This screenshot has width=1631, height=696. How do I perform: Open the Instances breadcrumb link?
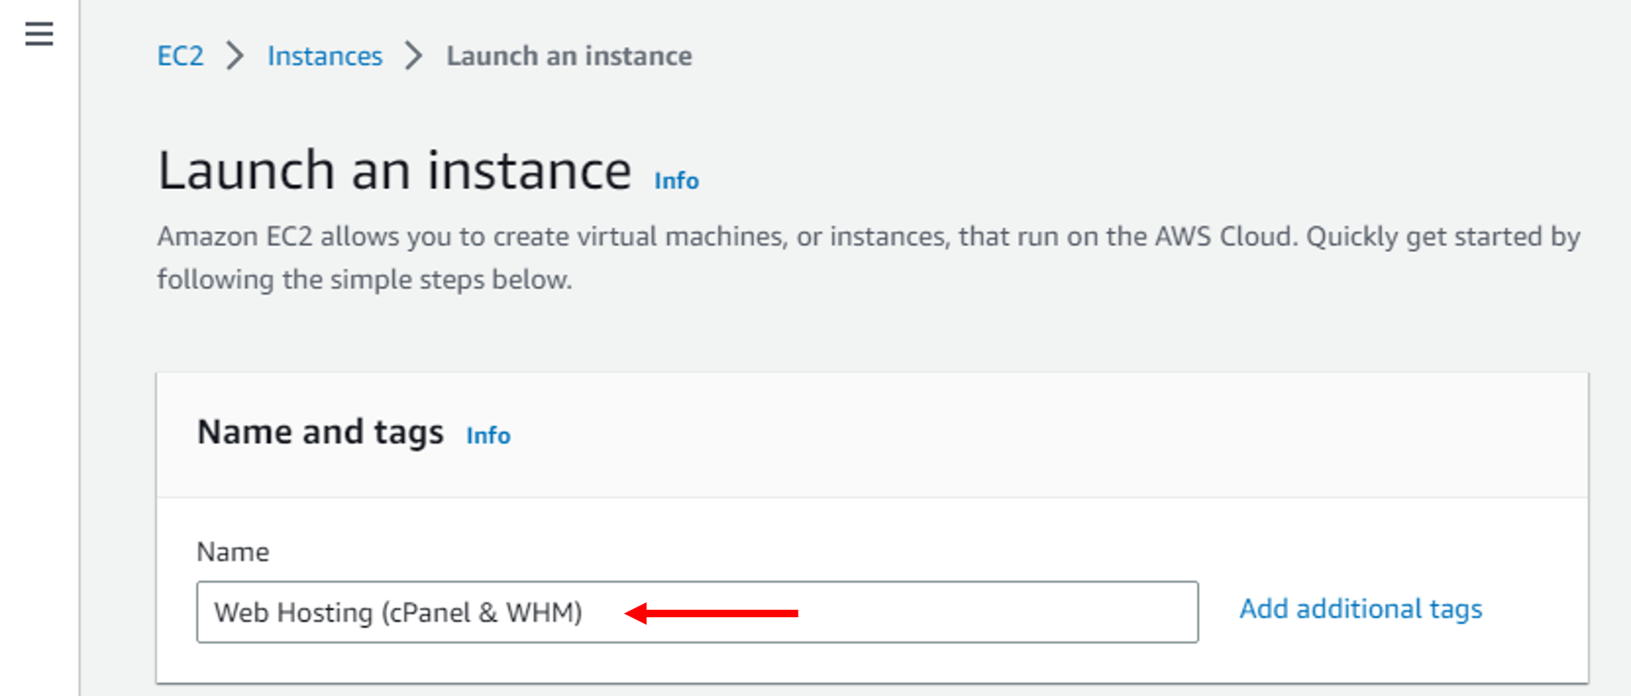click(x=324, y=56)
